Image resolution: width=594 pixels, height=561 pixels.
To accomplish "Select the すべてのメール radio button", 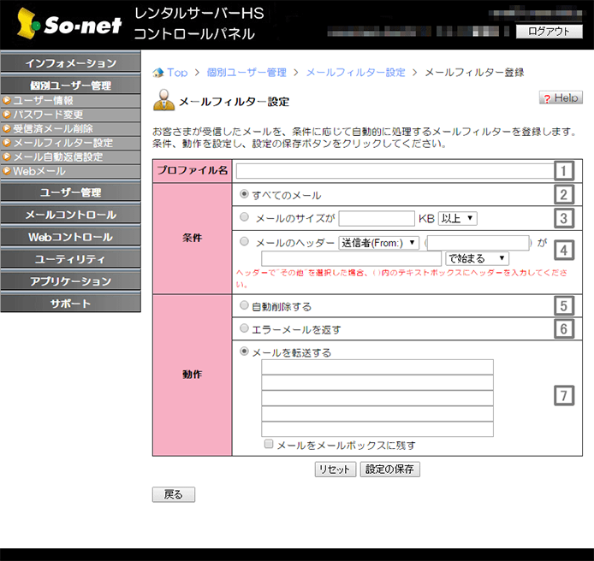I will pos(246,195).
